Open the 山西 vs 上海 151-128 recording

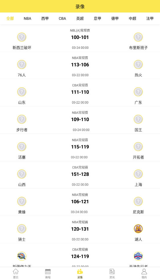[80, 175]
